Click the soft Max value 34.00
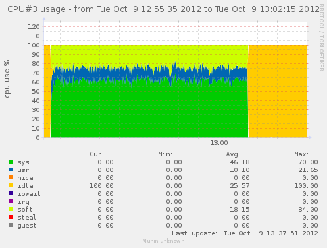The height and width of the screenshot is (248, 327). point(308,210)
